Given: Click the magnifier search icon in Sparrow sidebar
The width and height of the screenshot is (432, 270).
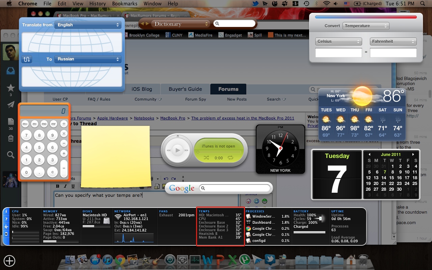Looking at the screenshot, I should tap(11, 155).
